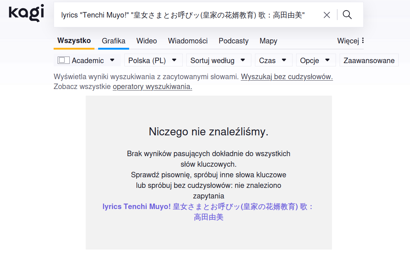Expand the Opcje dropdown
The image size is (410, 255).
click(x=316, y=61)
